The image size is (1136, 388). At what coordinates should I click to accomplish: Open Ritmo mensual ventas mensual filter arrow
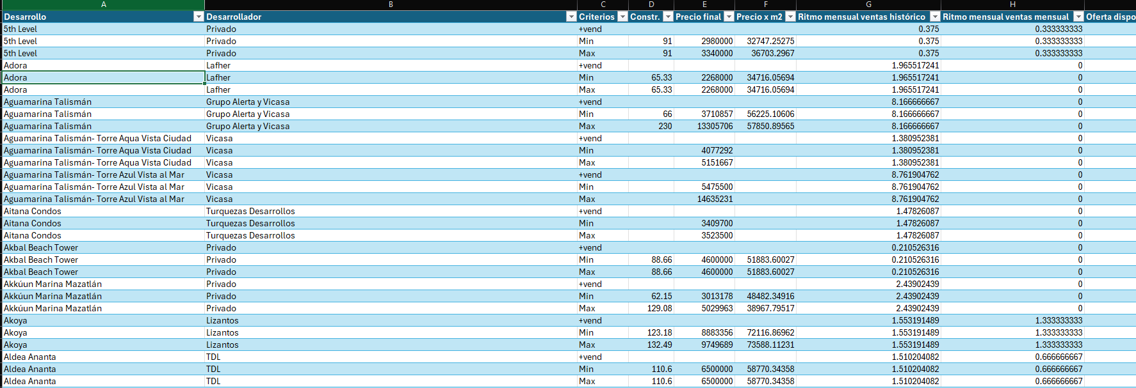(1078, 17)
